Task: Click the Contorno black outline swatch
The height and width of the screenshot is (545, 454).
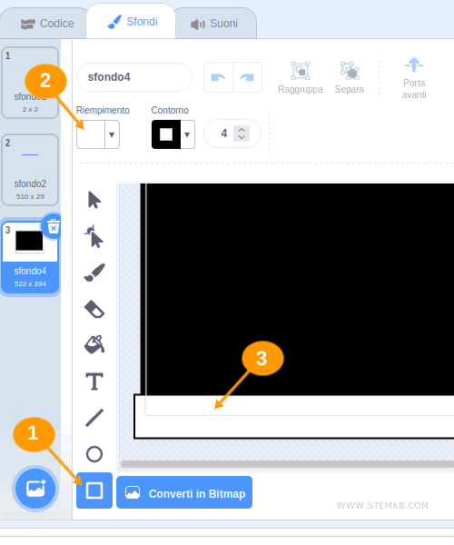Action: click(166, 134)
